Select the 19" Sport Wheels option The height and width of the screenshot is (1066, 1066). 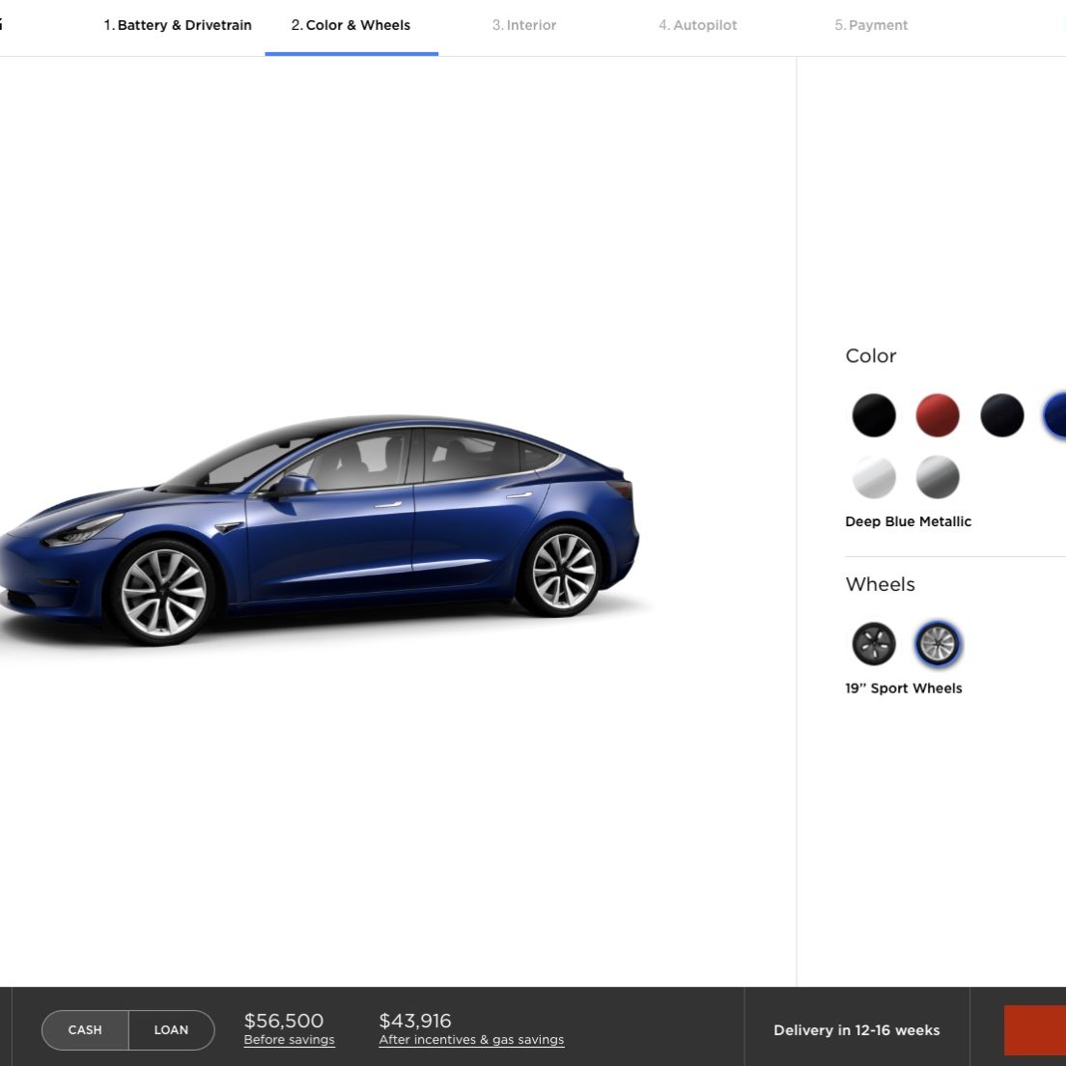pos(938,643)
